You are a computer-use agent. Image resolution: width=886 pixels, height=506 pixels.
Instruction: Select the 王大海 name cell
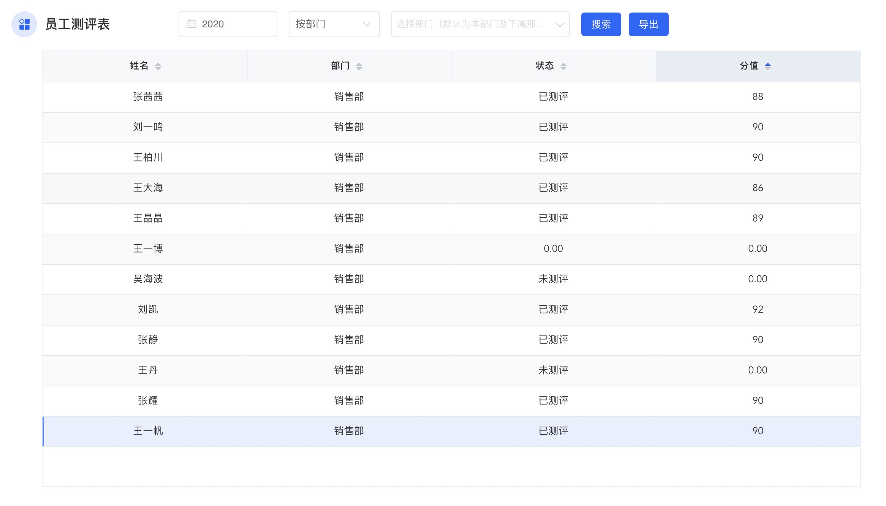coord(148,188)
